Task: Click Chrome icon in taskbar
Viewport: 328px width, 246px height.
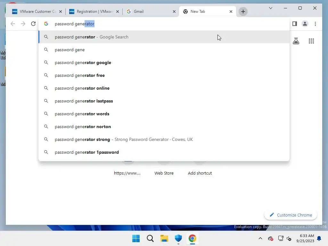Action: (192, 238)
